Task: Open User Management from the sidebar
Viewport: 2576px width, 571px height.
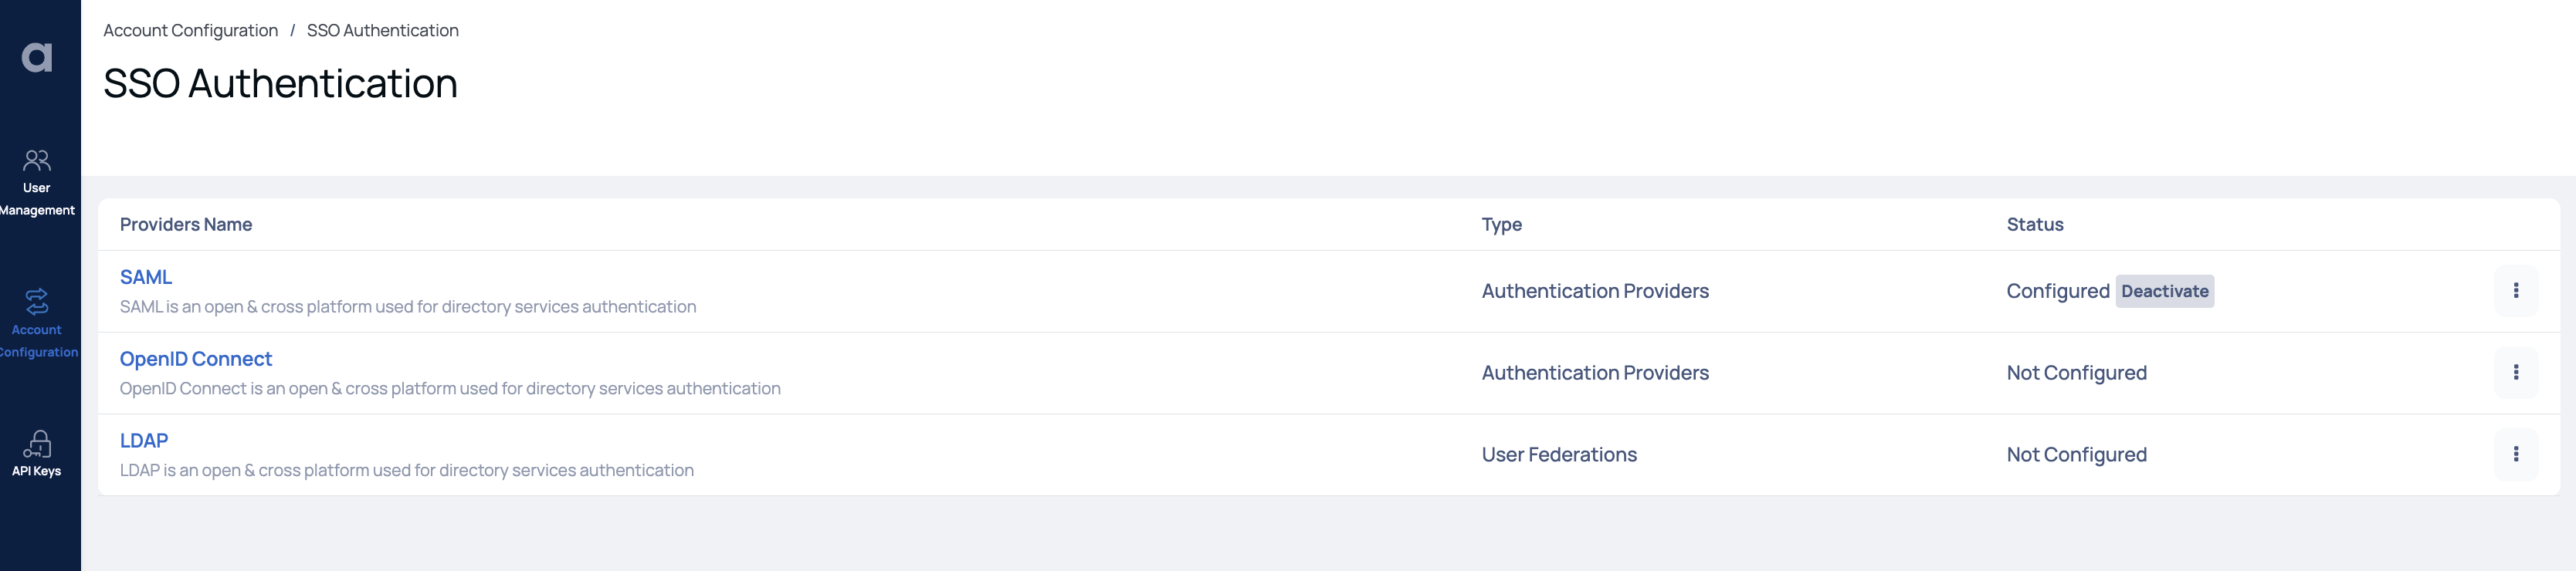Action: coord(37,183)
